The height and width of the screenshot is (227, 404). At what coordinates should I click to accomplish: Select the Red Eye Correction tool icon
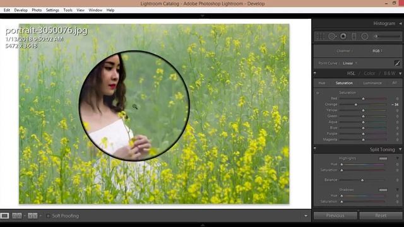tap(343, 37)
